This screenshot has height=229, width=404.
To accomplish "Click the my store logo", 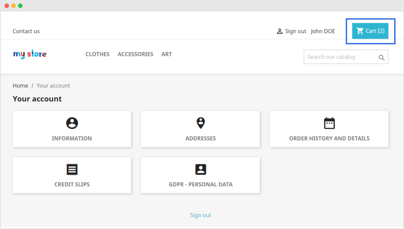I will 30,54.
